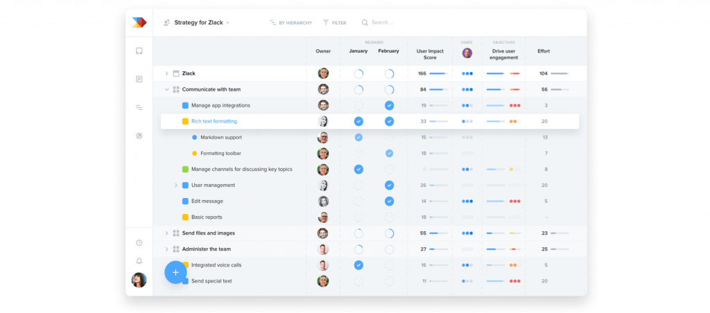Viewport: 710px width, 313px height.
Task: Click the yellow status square of Basic reports
Action: 185,217
